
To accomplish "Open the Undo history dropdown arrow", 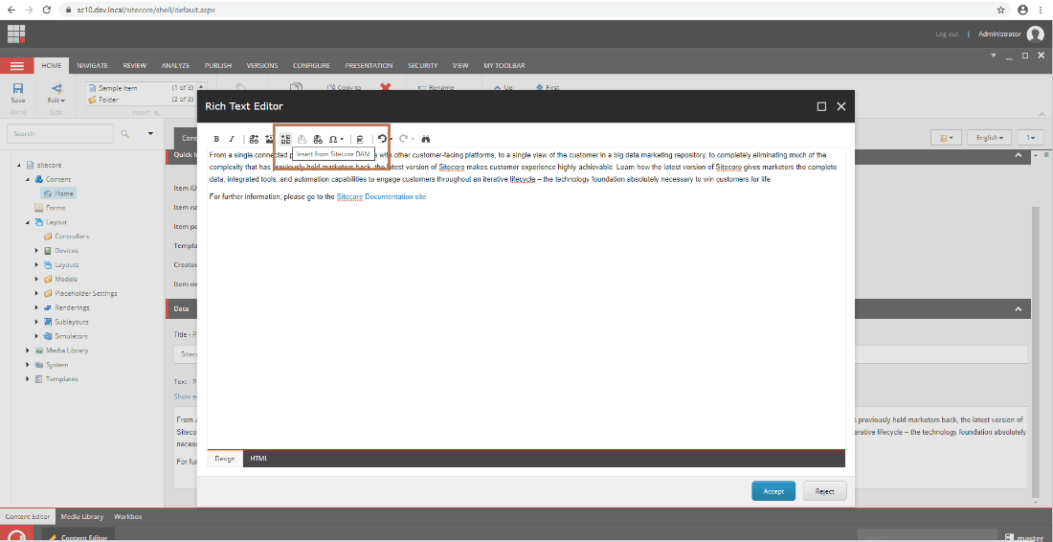I will pyautogui.click(x=391, y=140).
